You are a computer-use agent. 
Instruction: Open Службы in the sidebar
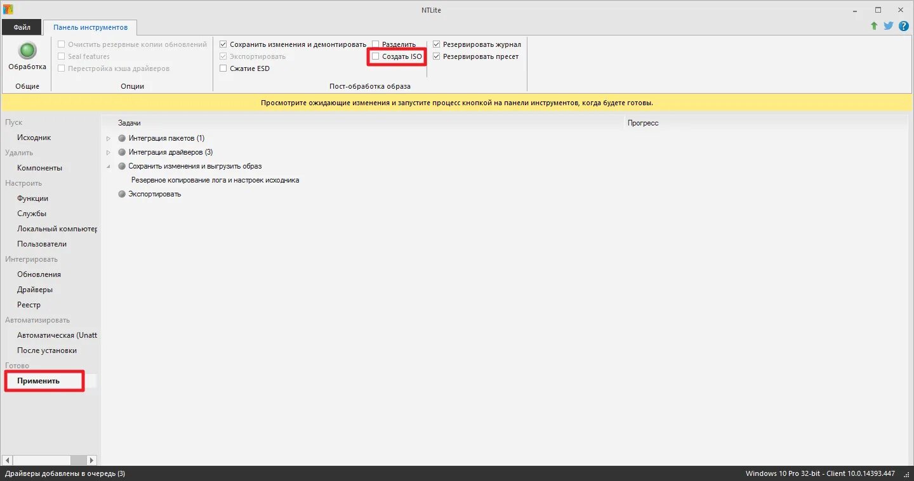tap(32, 214)
